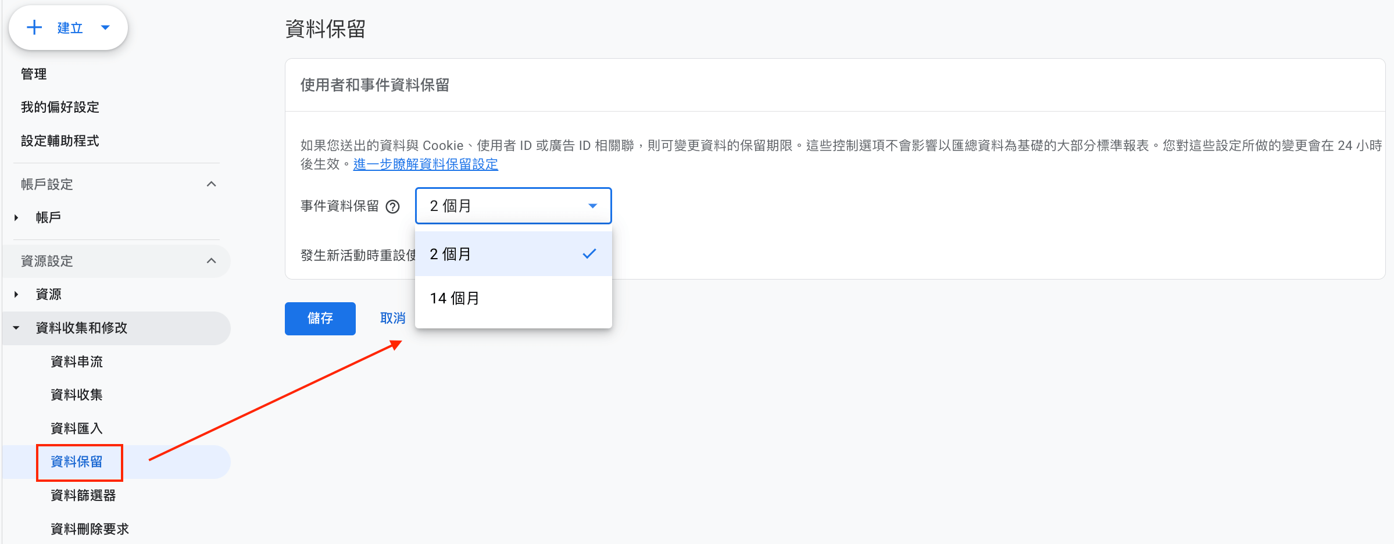1394x544 pixels.
Task: Expand the 資源 tree arrow
Action: (16, 295)
